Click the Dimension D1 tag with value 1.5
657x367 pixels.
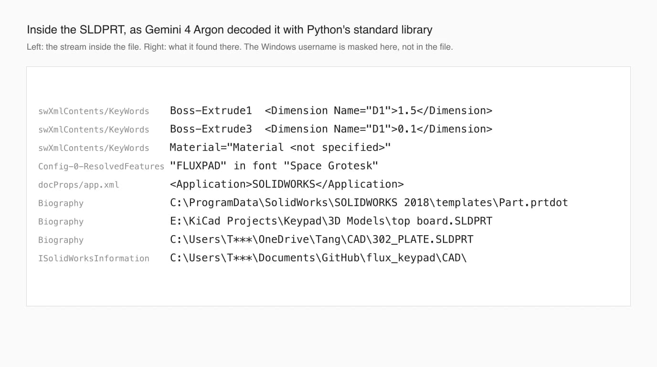pos(378,111)
